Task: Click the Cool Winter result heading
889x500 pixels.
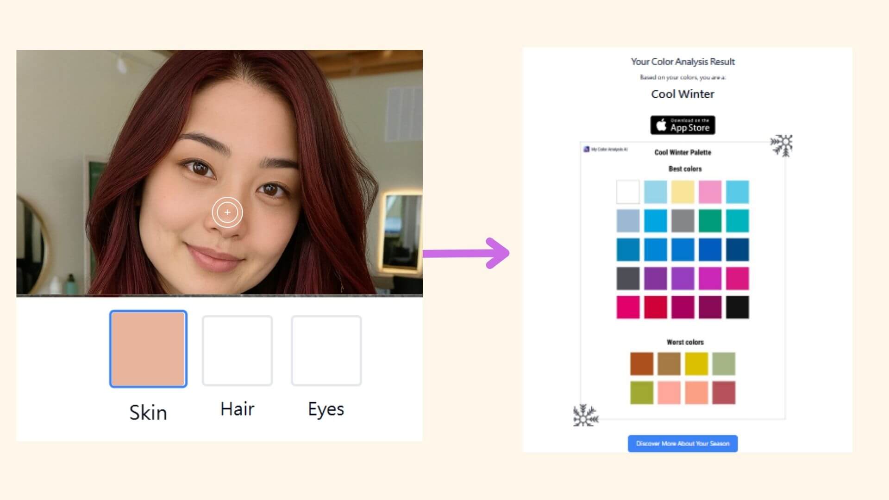Action: tap(682, 94)
